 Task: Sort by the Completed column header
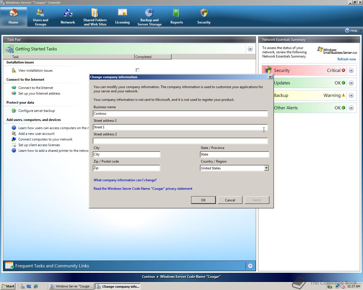click(153, 57)
